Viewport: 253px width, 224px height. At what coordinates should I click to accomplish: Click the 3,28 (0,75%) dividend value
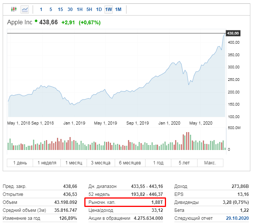pyautogui.click(x=236, y=202)
